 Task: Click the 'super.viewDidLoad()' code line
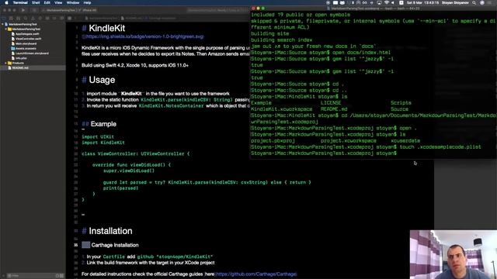129,170
